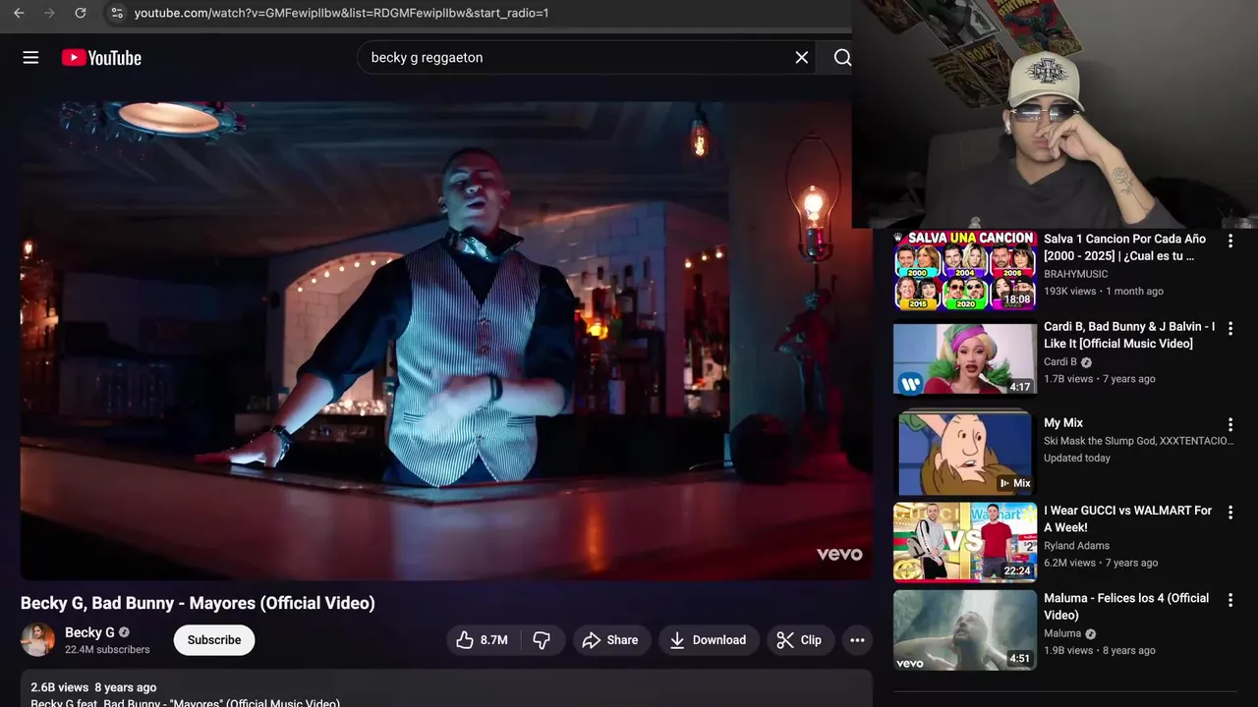Click 'Ski Mask the Slump God' mix subtitle
Image resolution: width=1258 pixels, height=707 pixels.
point(1137,441)
